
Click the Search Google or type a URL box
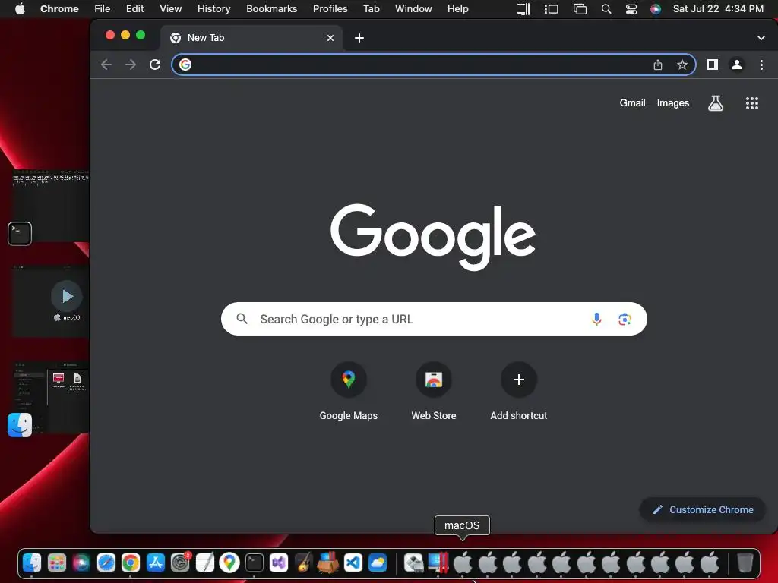(434, 319)
